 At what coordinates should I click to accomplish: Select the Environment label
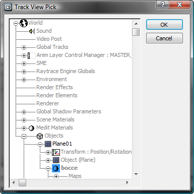[x=51, y=79]
